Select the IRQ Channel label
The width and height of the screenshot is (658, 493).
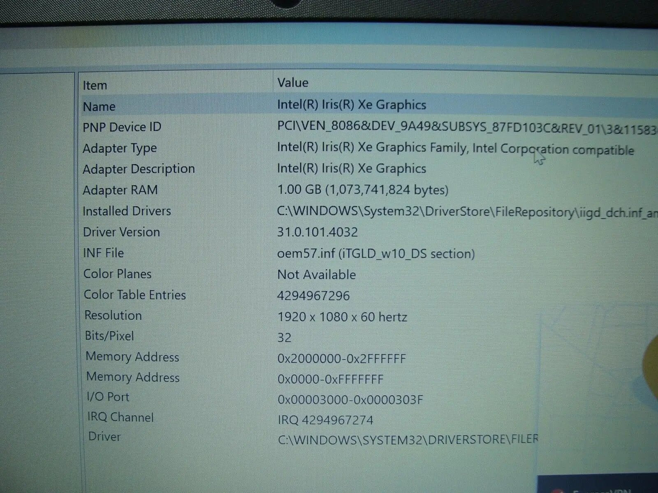(x=120, y=417)
